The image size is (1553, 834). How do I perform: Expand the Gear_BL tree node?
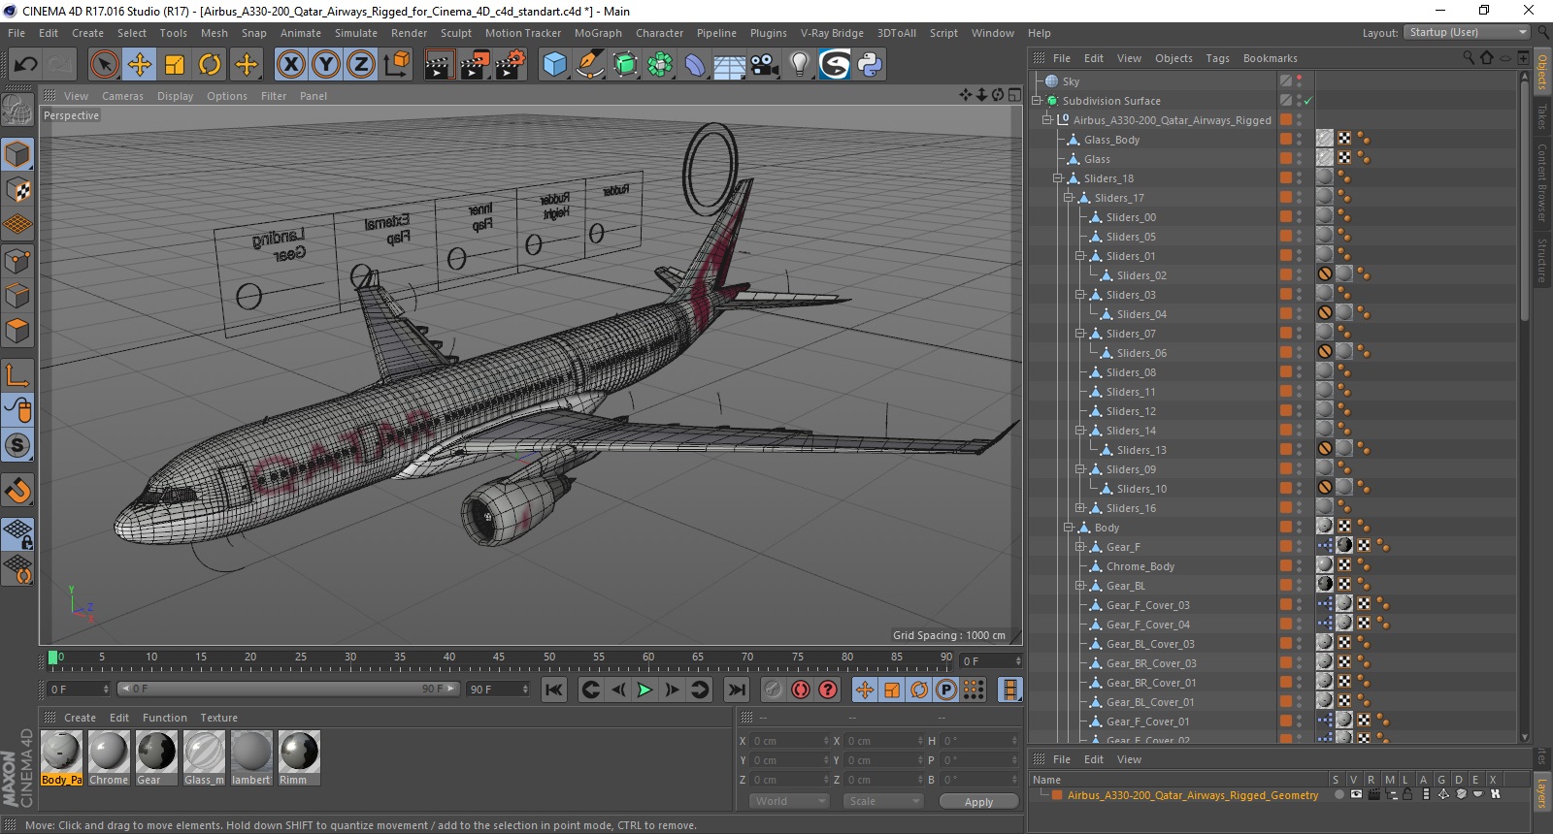coord(1079,586)
